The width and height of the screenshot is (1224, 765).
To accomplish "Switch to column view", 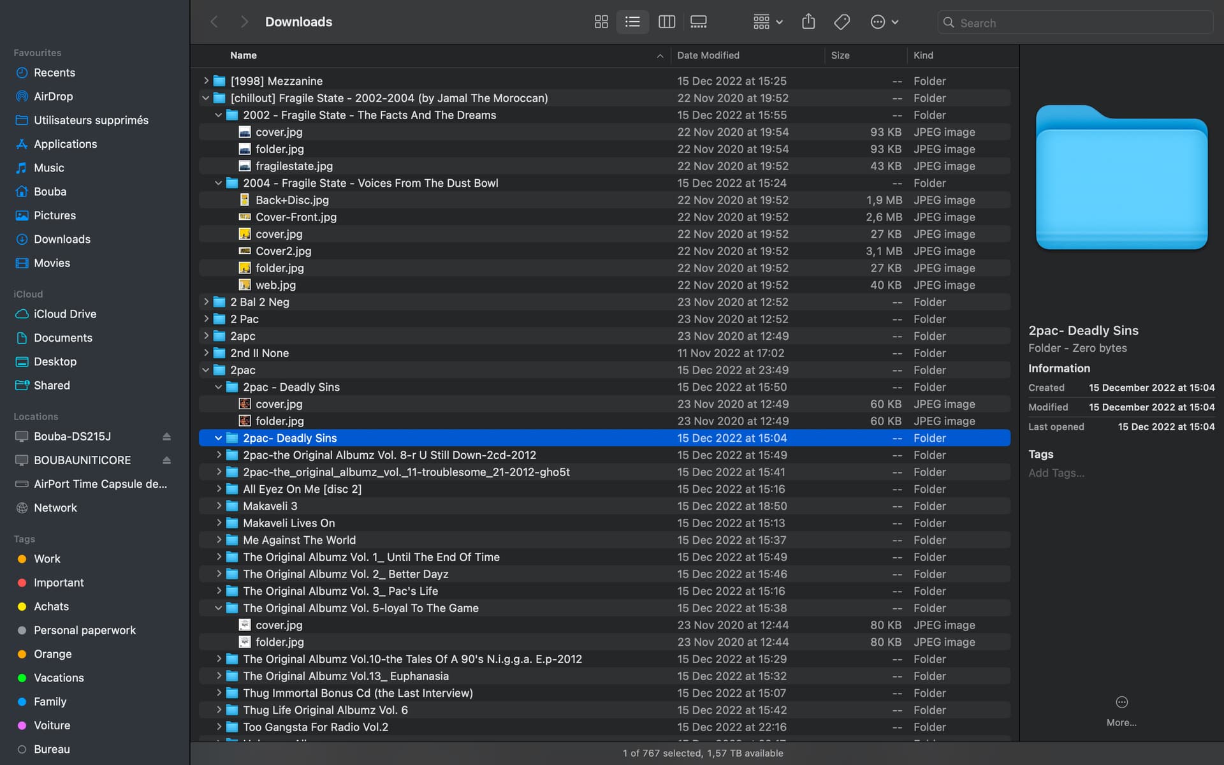I will [x=667, y=22].
